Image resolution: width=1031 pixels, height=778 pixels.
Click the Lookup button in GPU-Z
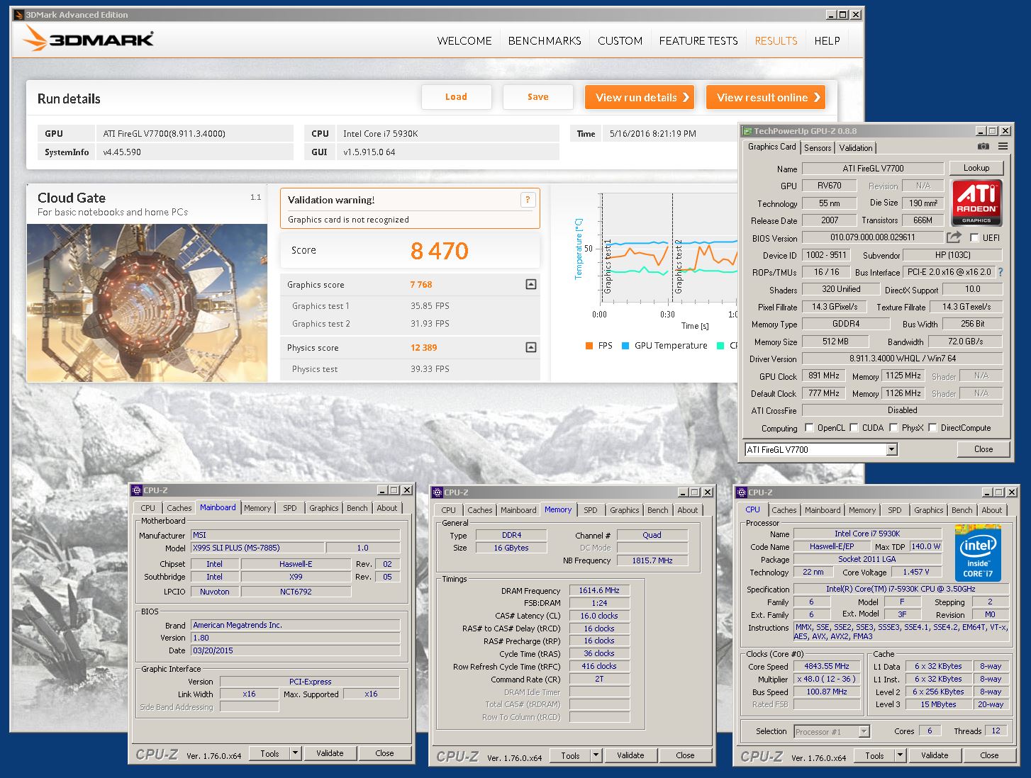pyautogui.click(x=976, y=168)
